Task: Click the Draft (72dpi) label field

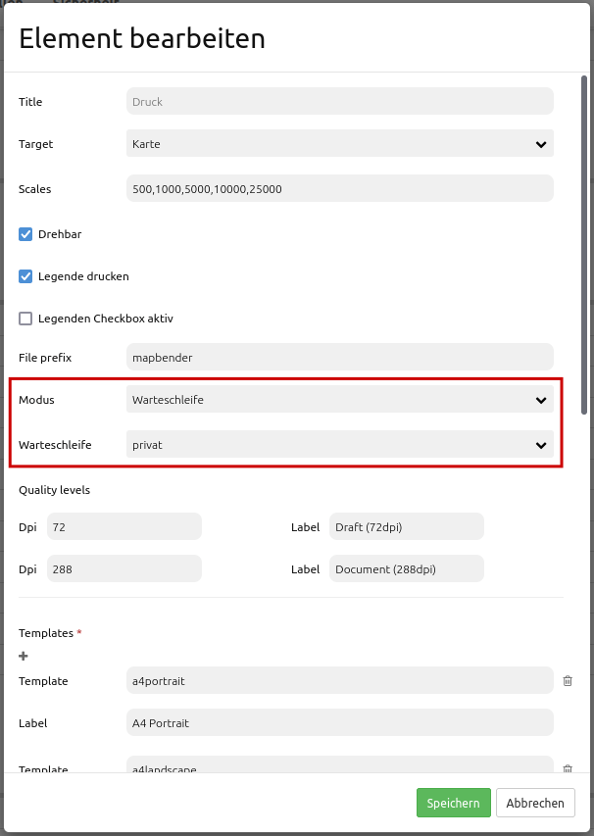Action: (x=406, y=527)
